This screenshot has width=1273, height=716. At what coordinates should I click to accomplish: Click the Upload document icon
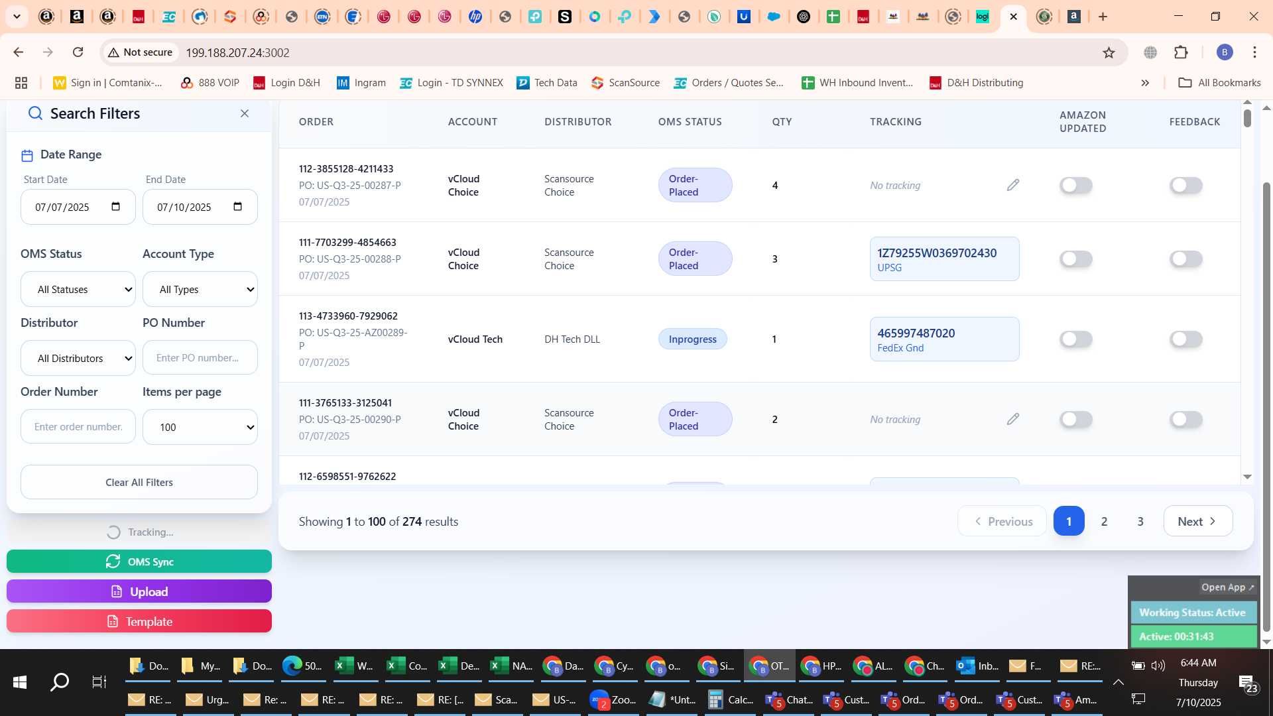pos(117,591)
